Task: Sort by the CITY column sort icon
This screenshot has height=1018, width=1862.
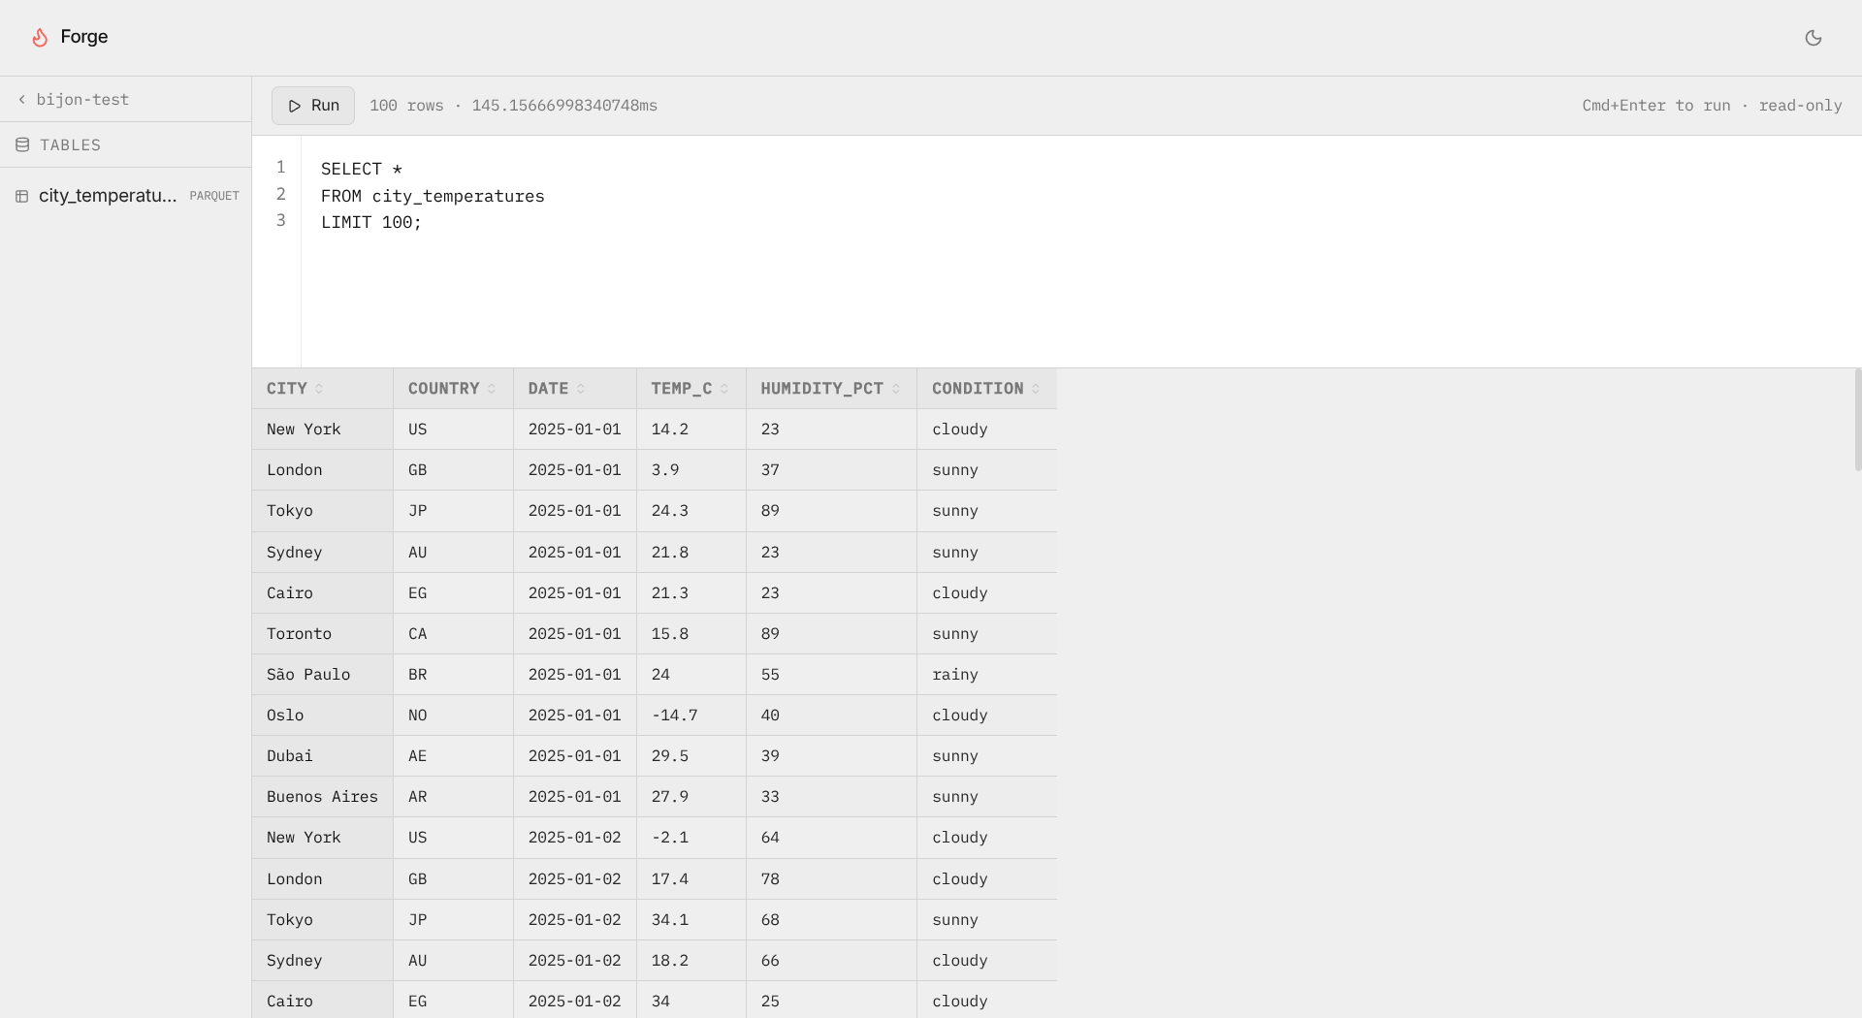Action: click(x=319, y=389)
